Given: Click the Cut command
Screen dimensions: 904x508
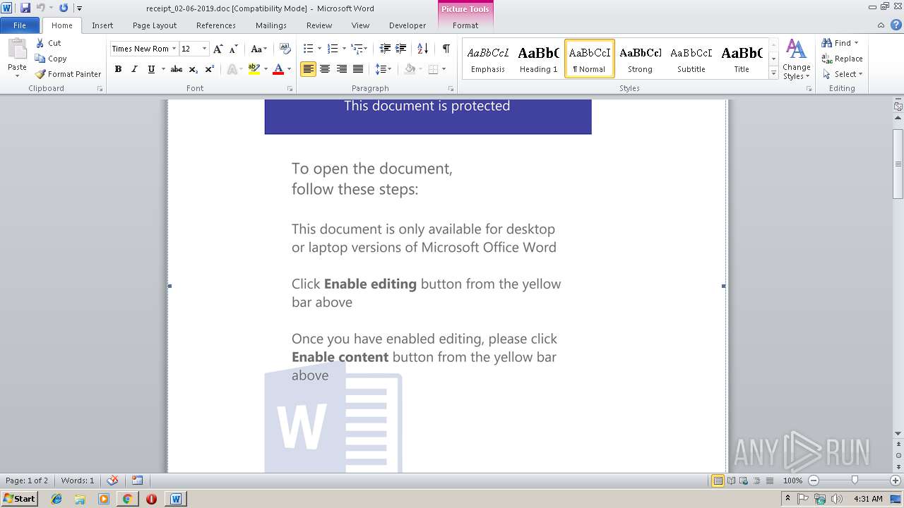Looking at the screenshot, I should 49,43.
